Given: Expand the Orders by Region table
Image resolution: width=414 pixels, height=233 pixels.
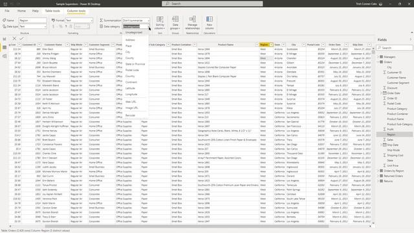Looking at the screenshot, I should 378,171.
